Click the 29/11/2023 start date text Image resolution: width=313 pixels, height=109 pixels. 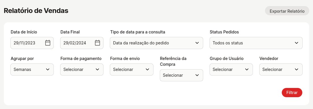click(24, 43)
